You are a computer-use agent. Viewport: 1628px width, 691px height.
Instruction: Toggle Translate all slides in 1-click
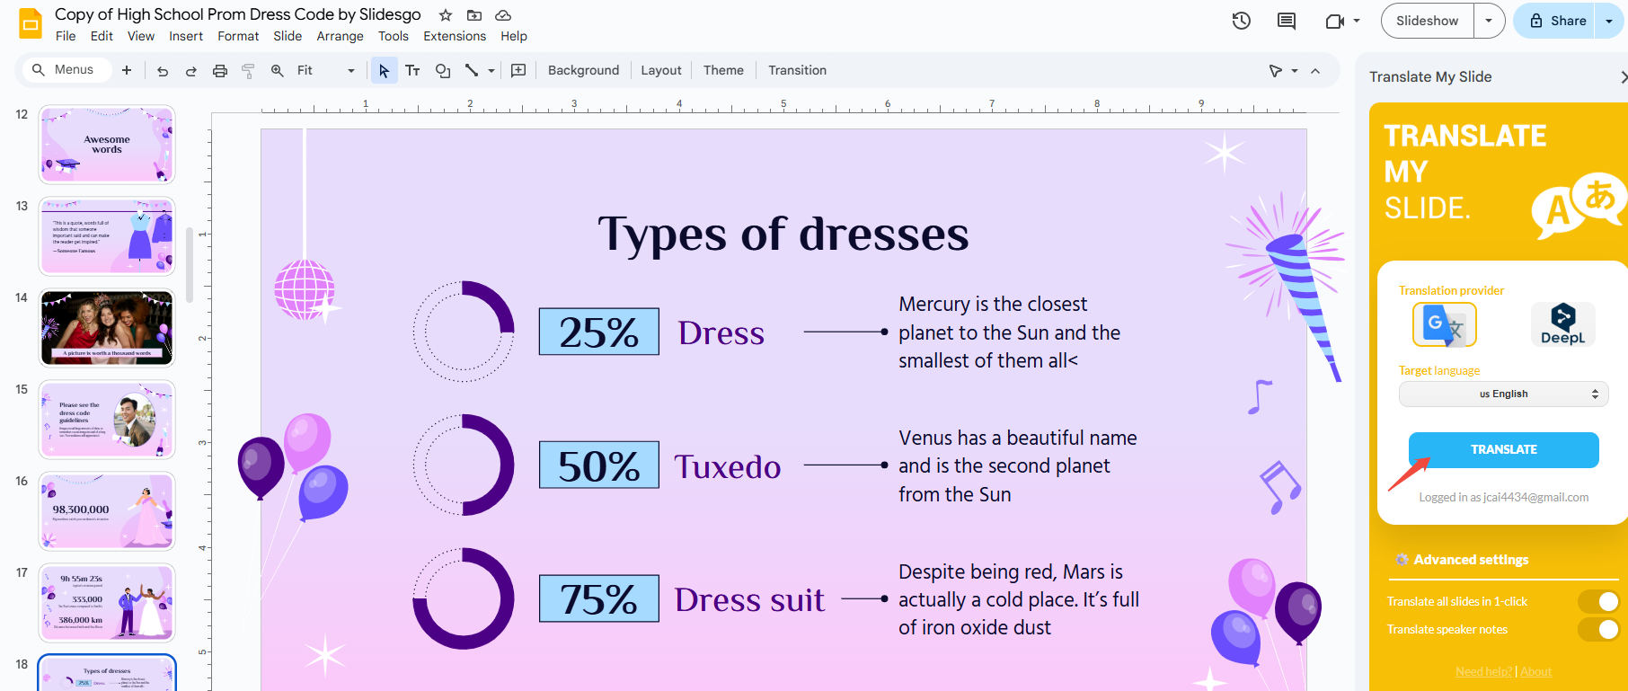tap(1597, 601)
